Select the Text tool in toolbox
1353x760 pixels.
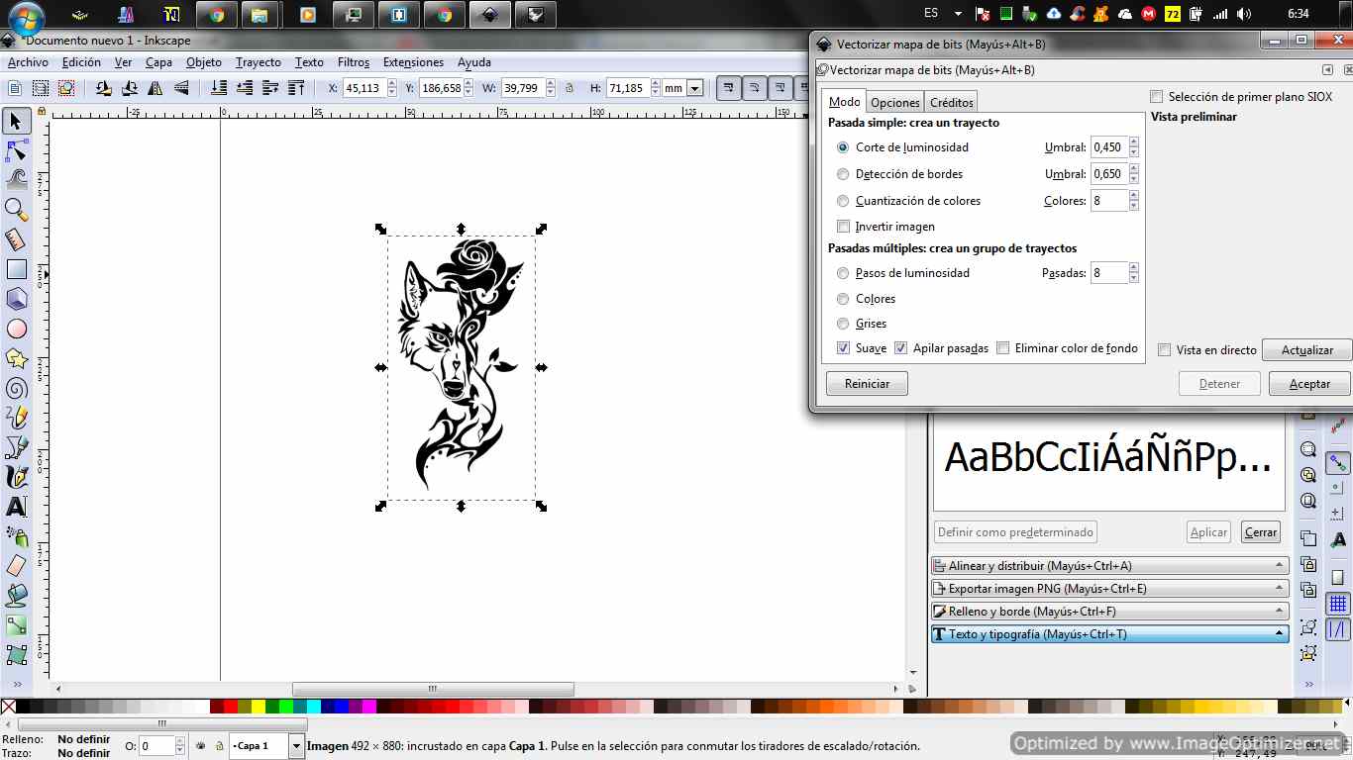(17, 507)
